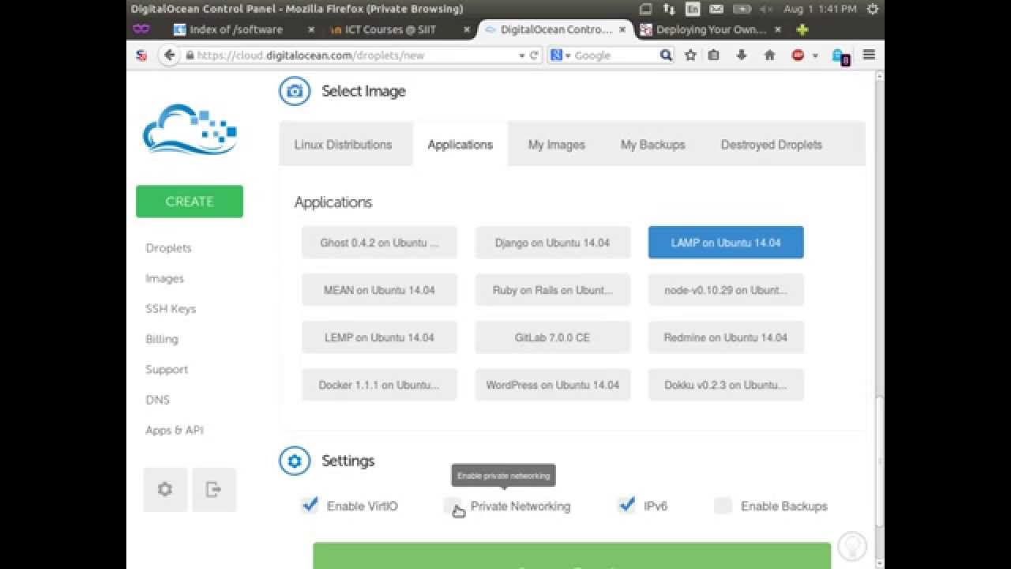Image resolution: width=1011 pixels, height=569 pixels.
Task: Open the search engine selector dropdown
Action: [561, 55]
